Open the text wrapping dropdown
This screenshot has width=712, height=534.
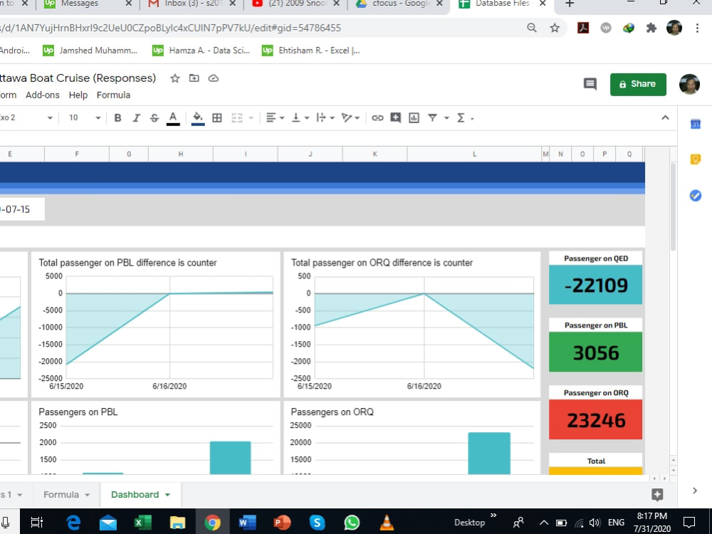(325, 118)
